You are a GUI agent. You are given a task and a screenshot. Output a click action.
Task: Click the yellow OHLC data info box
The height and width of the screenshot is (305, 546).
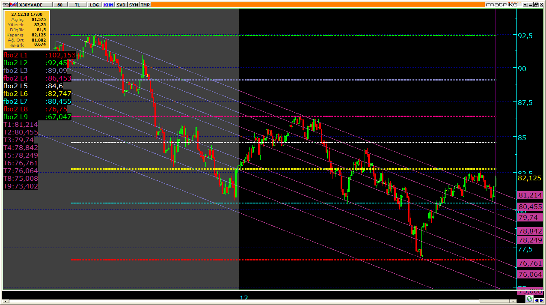[x=26, y=30]
